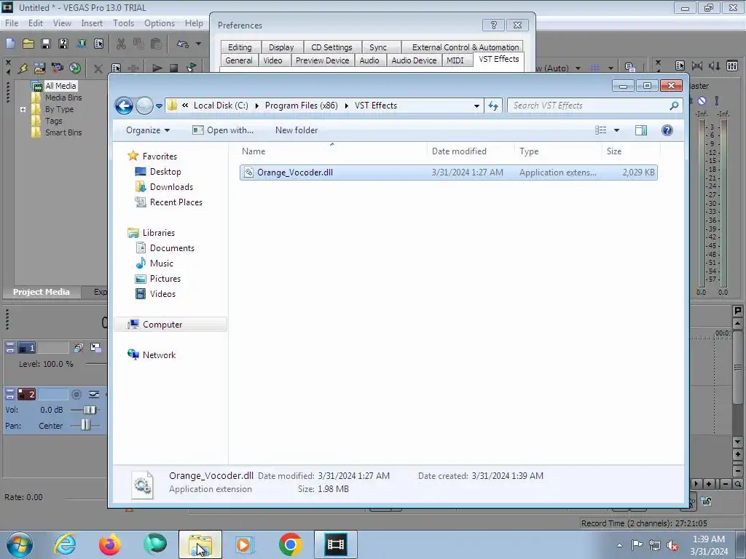Screen dimensions: 746x559
Task: Select Documents library in sidebar
Action: click(x=172, y=248)
